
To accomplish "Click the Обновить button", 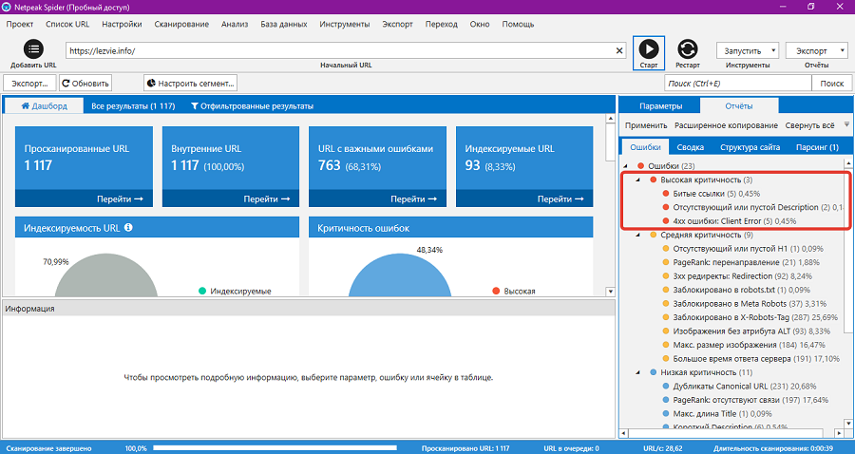I will tap(85, 84).
